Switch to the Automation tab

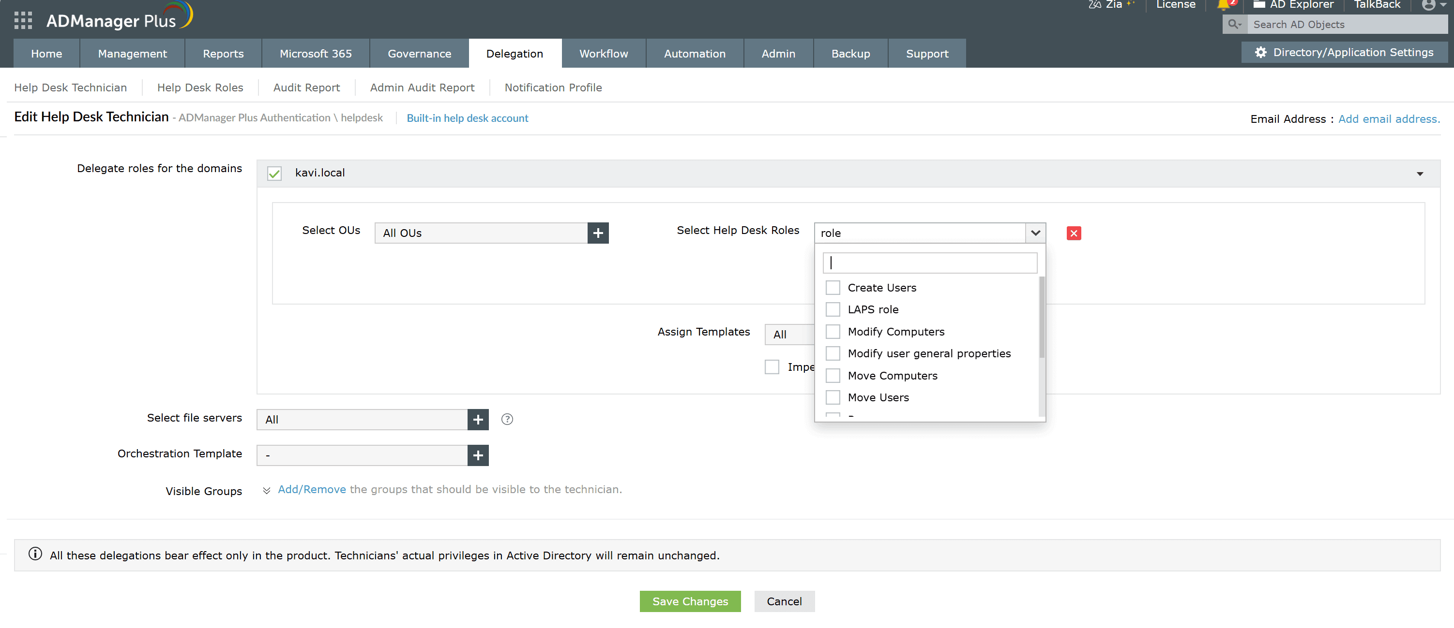(x=695, y=53)
